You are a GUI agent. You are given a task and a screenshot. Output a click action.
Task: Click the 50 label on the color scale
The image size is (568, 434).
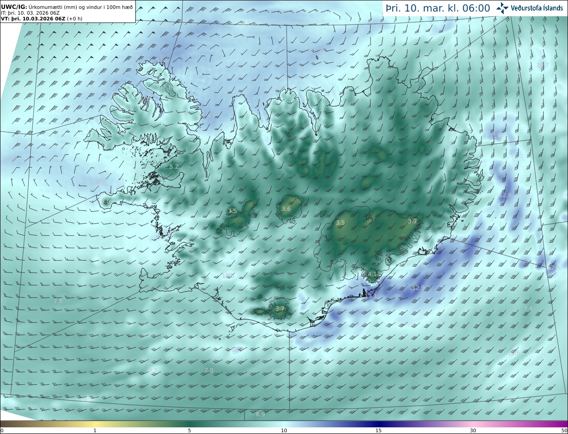(x=564, y=430)
